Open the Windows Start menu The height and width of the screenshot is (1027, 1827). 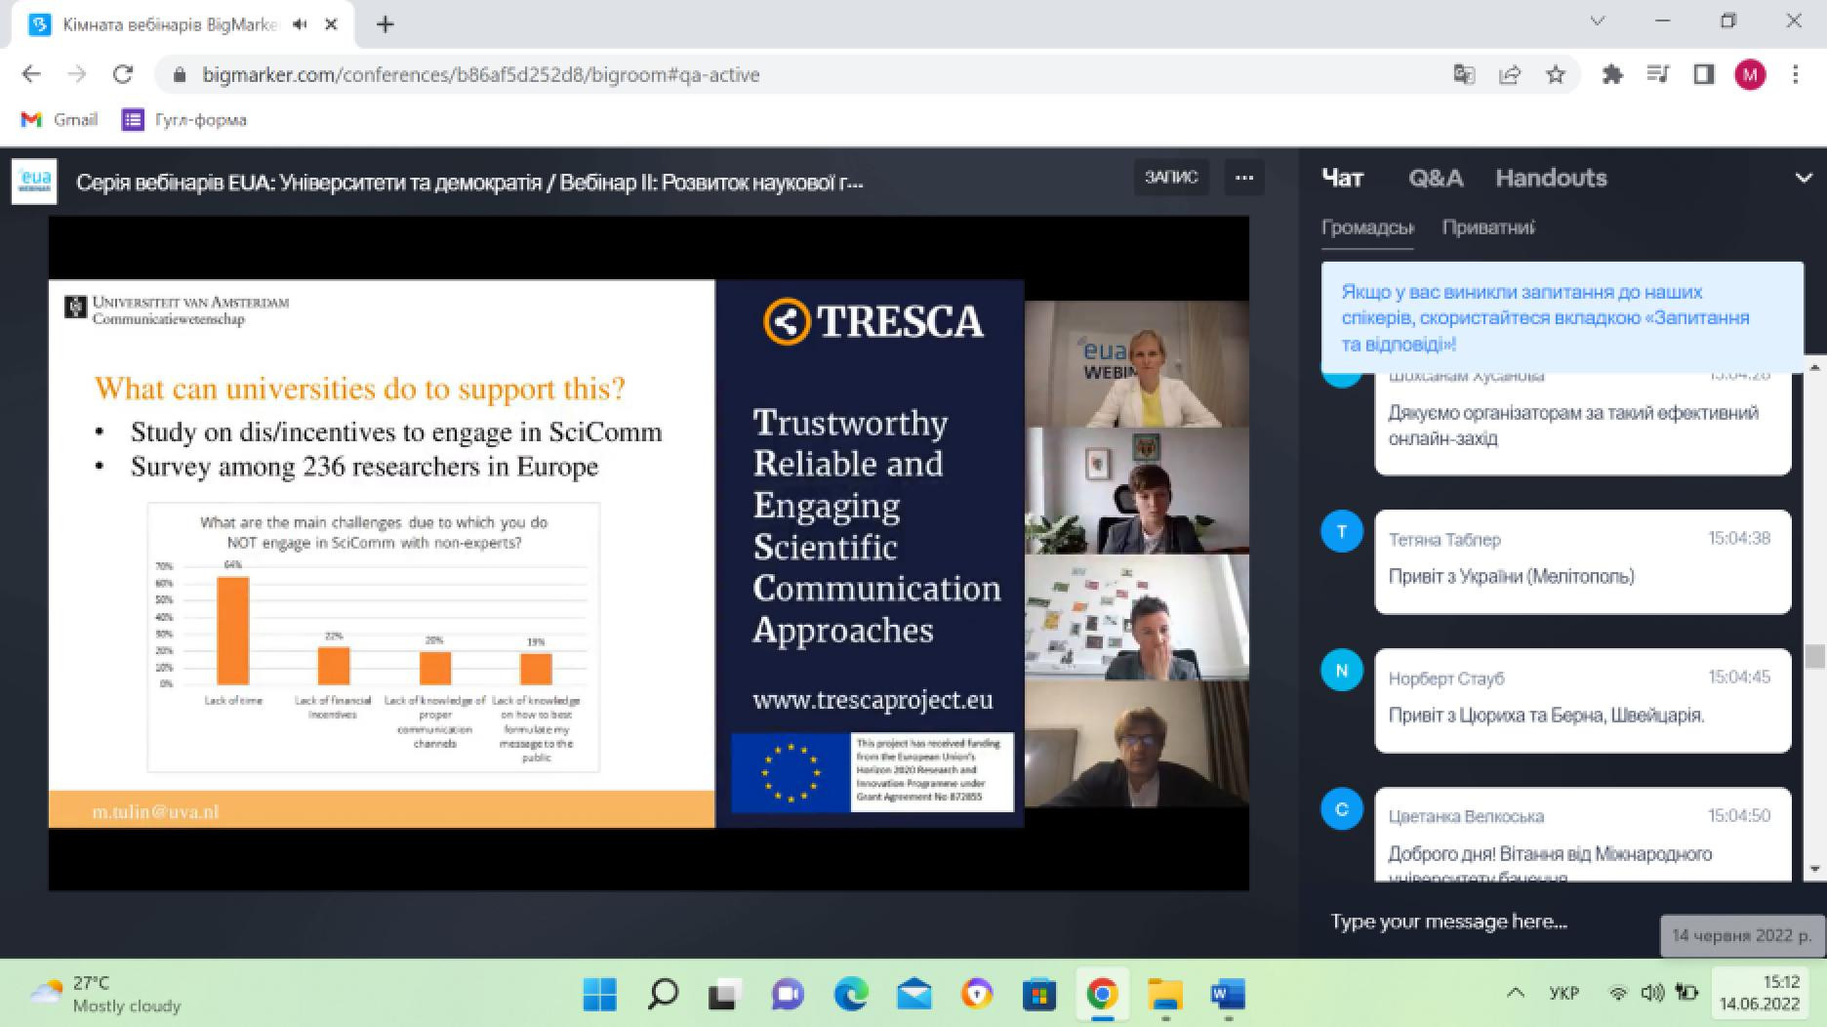pos(599,994)
